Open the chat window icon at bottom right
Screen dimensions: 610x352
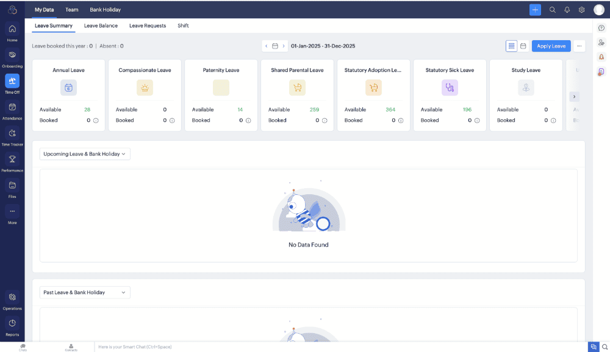point(594,347)
